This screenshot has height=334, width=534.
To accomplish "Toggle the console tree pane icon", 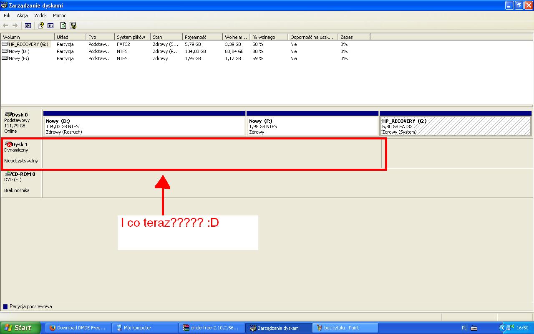I will 28,25.
